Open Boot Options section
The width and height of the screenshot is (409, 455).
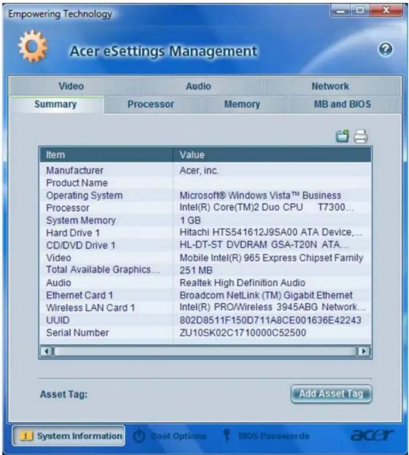click(x=170, y=436)
